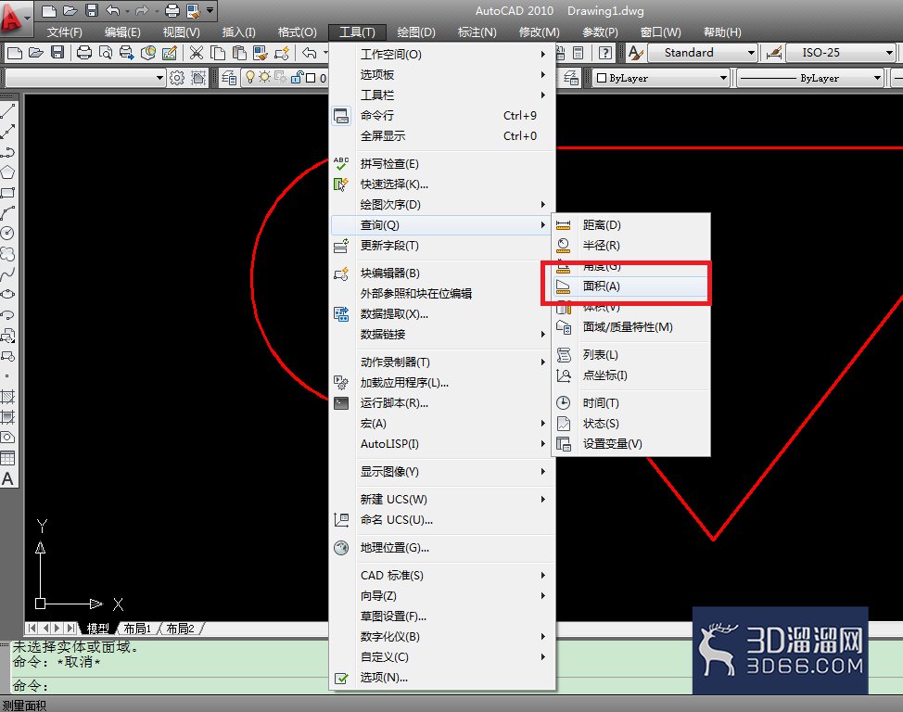
Task: Click the AutoCAD application logo button
Action: 15,18
